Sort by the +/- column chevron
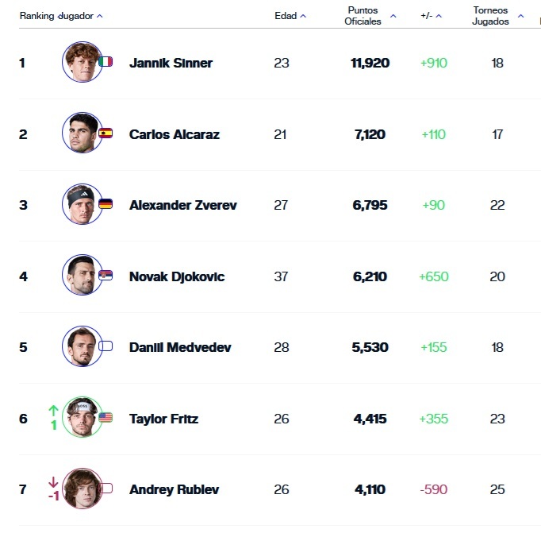Image resolution: width=541 pixels, height=537 pixels. coord(439,16)
